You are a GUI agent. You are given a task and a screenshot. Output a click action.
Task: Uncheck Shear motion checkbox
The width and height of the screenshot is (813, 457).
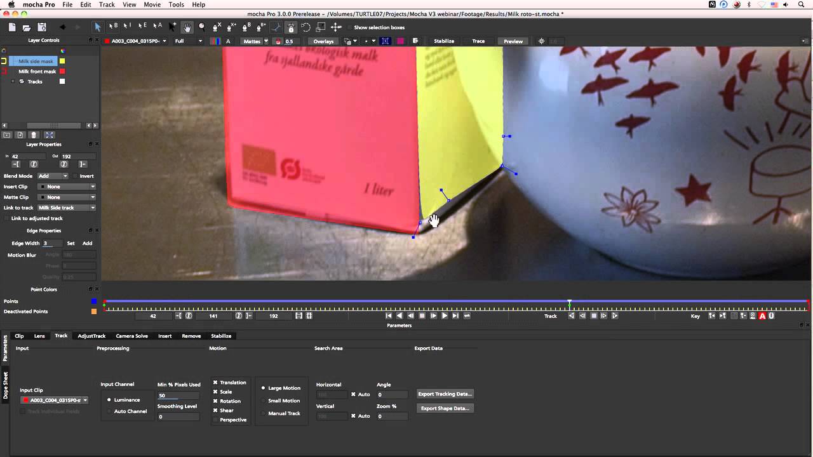(x=215, y=410)
